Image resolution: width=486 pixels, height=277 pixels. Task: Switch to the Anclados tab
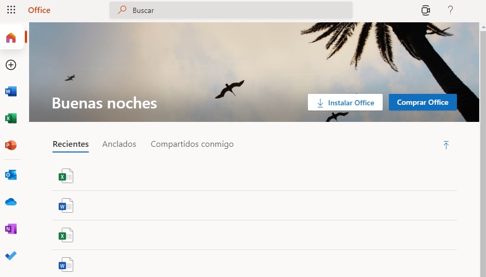click(x=119, y=144)
